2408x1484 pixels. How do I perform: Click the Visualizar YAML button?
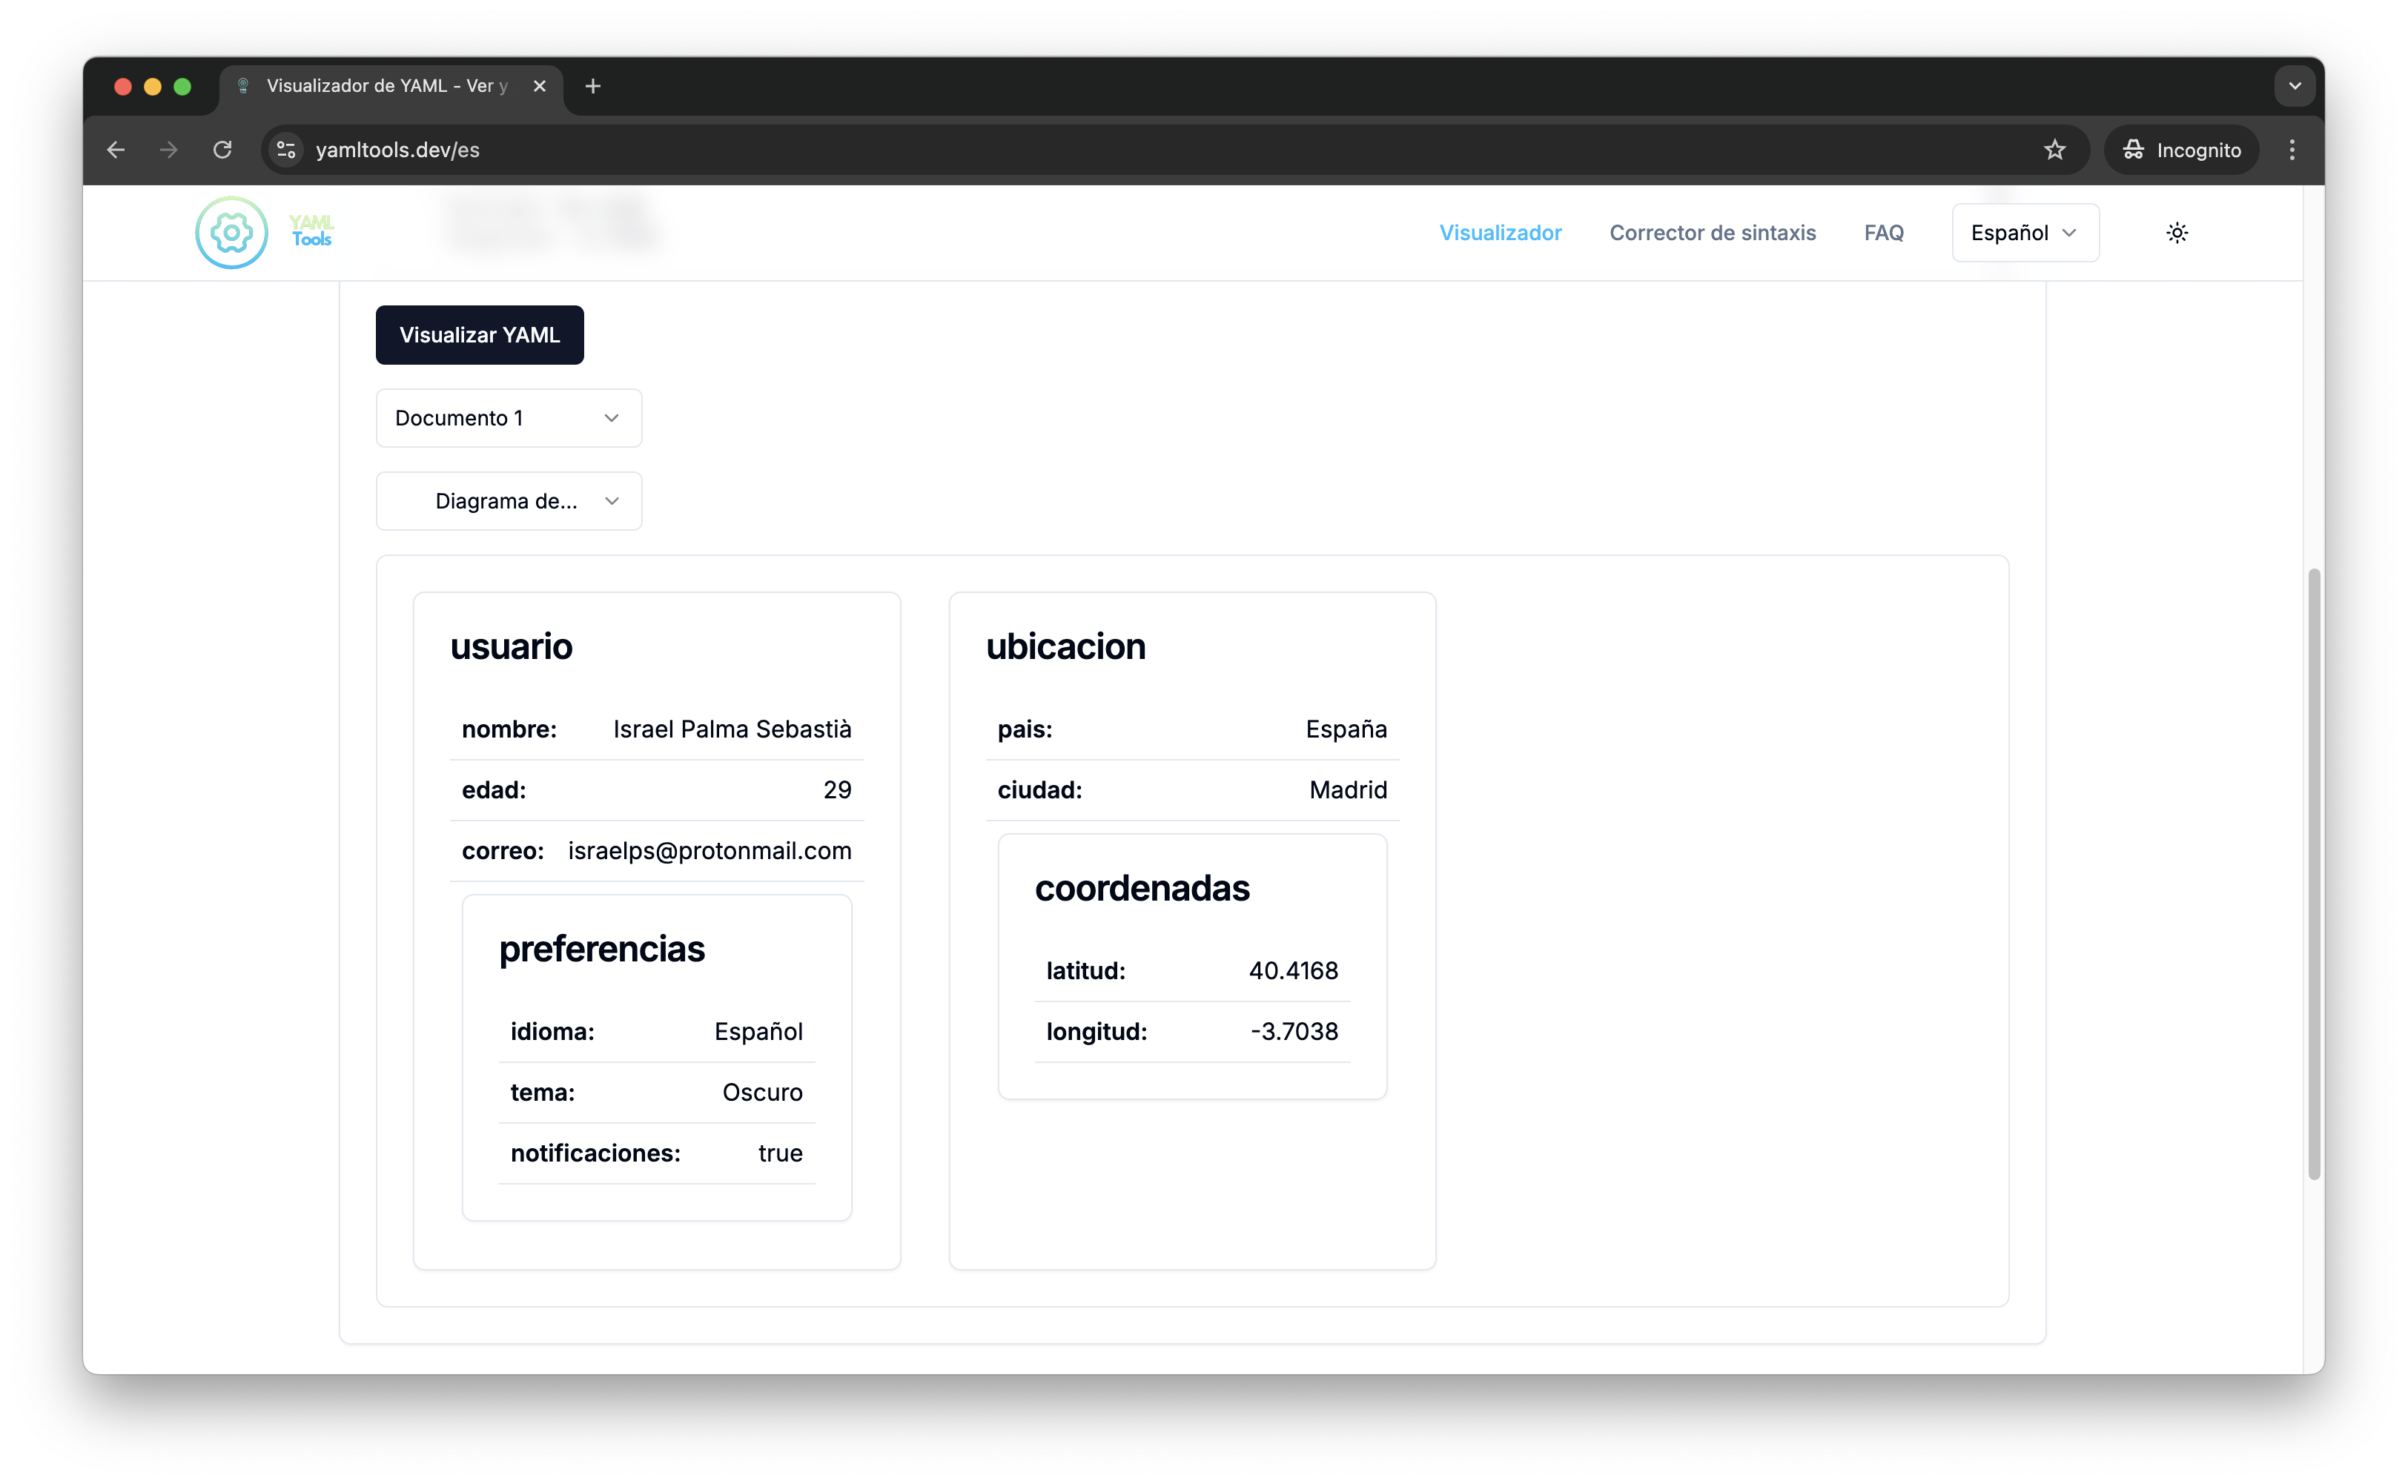coord(479,335)
